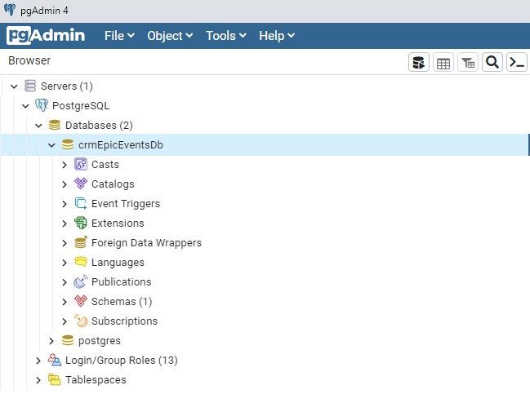
Task: Expand the Subscriptions node
Action: tap(65, 321)
